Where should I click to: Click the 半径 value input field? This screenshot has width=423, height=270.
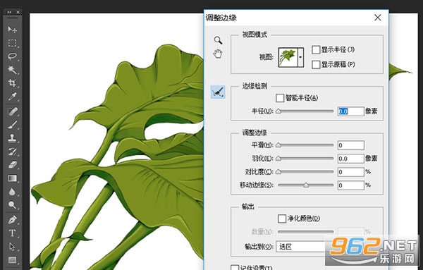pyautogui.click(x=350, y=111)
